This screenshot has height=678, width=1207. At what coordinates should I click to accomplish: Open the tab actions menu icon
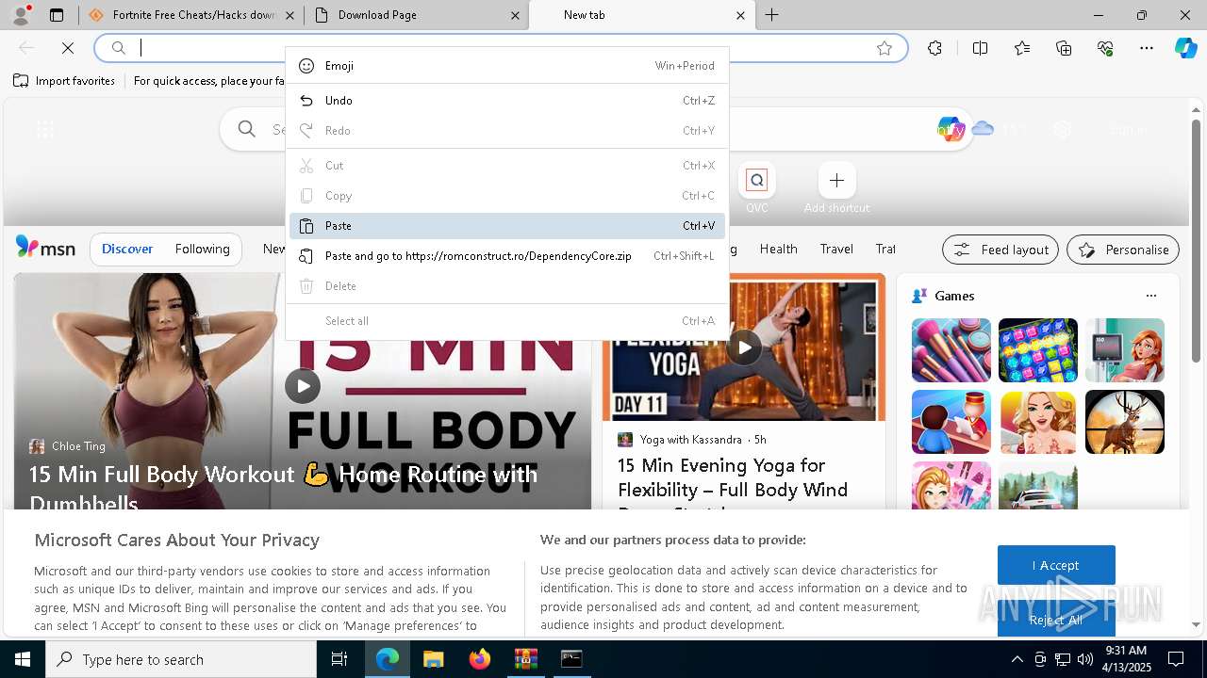point(57,15)
